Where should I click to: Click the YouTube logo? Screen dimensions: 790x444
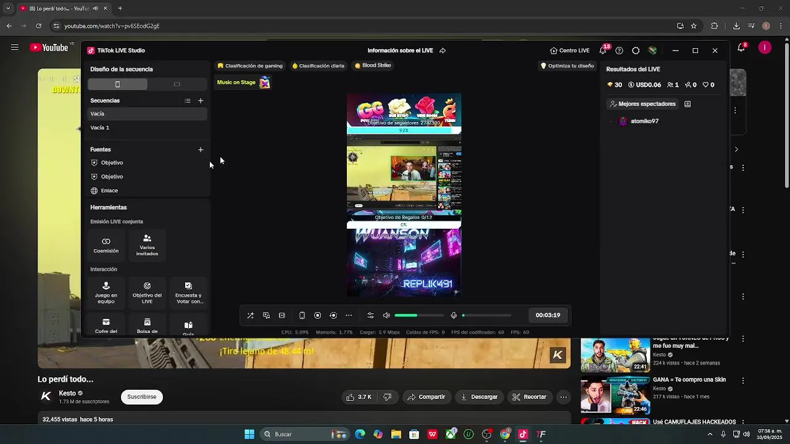click(49, 47)
